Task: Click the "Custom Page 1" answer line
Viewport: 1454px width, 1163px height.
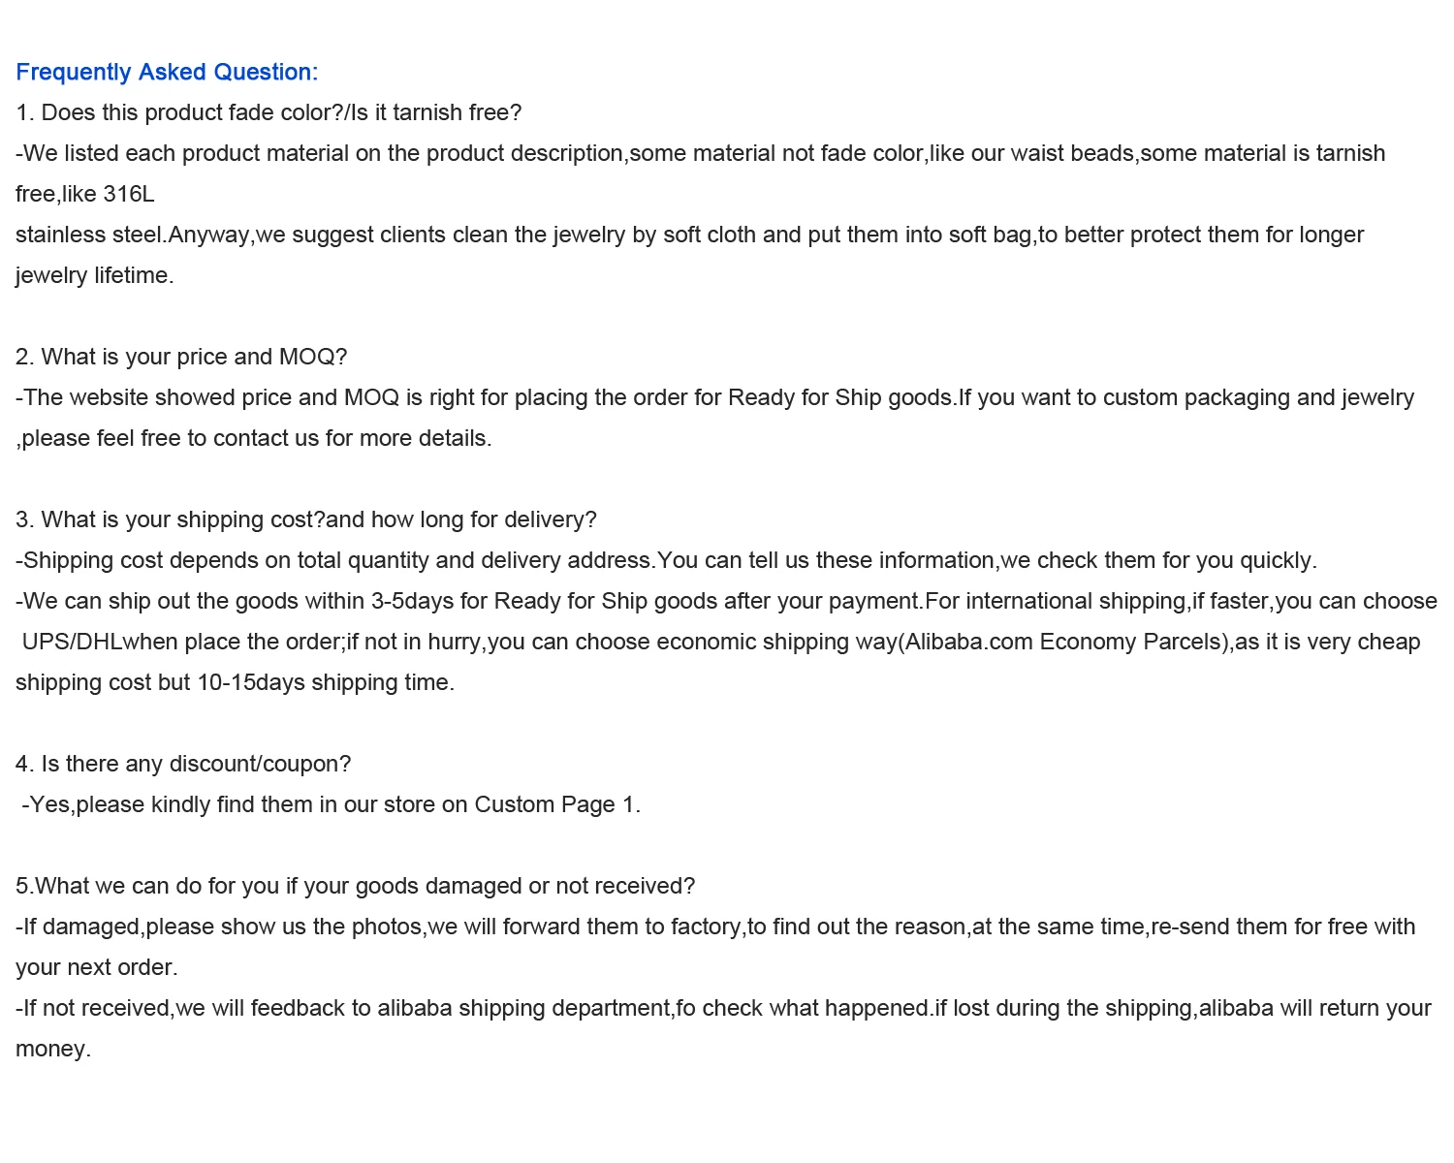Action: point(331,805)
